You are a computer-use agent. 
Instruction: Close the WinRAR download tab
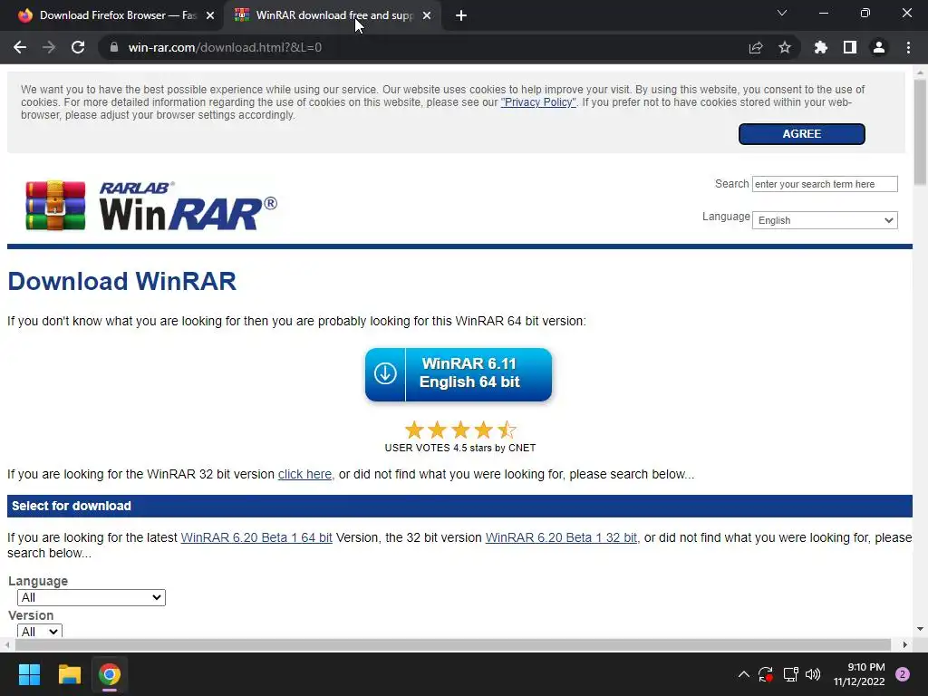pos(427,16)
